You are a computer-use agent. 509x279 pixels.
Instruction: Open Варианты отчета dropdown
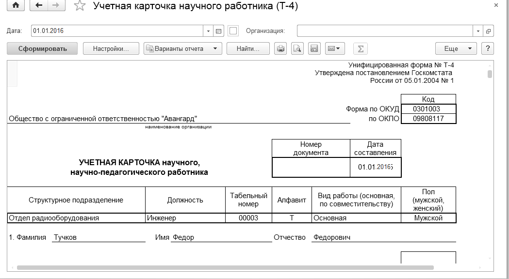point(183,48)
